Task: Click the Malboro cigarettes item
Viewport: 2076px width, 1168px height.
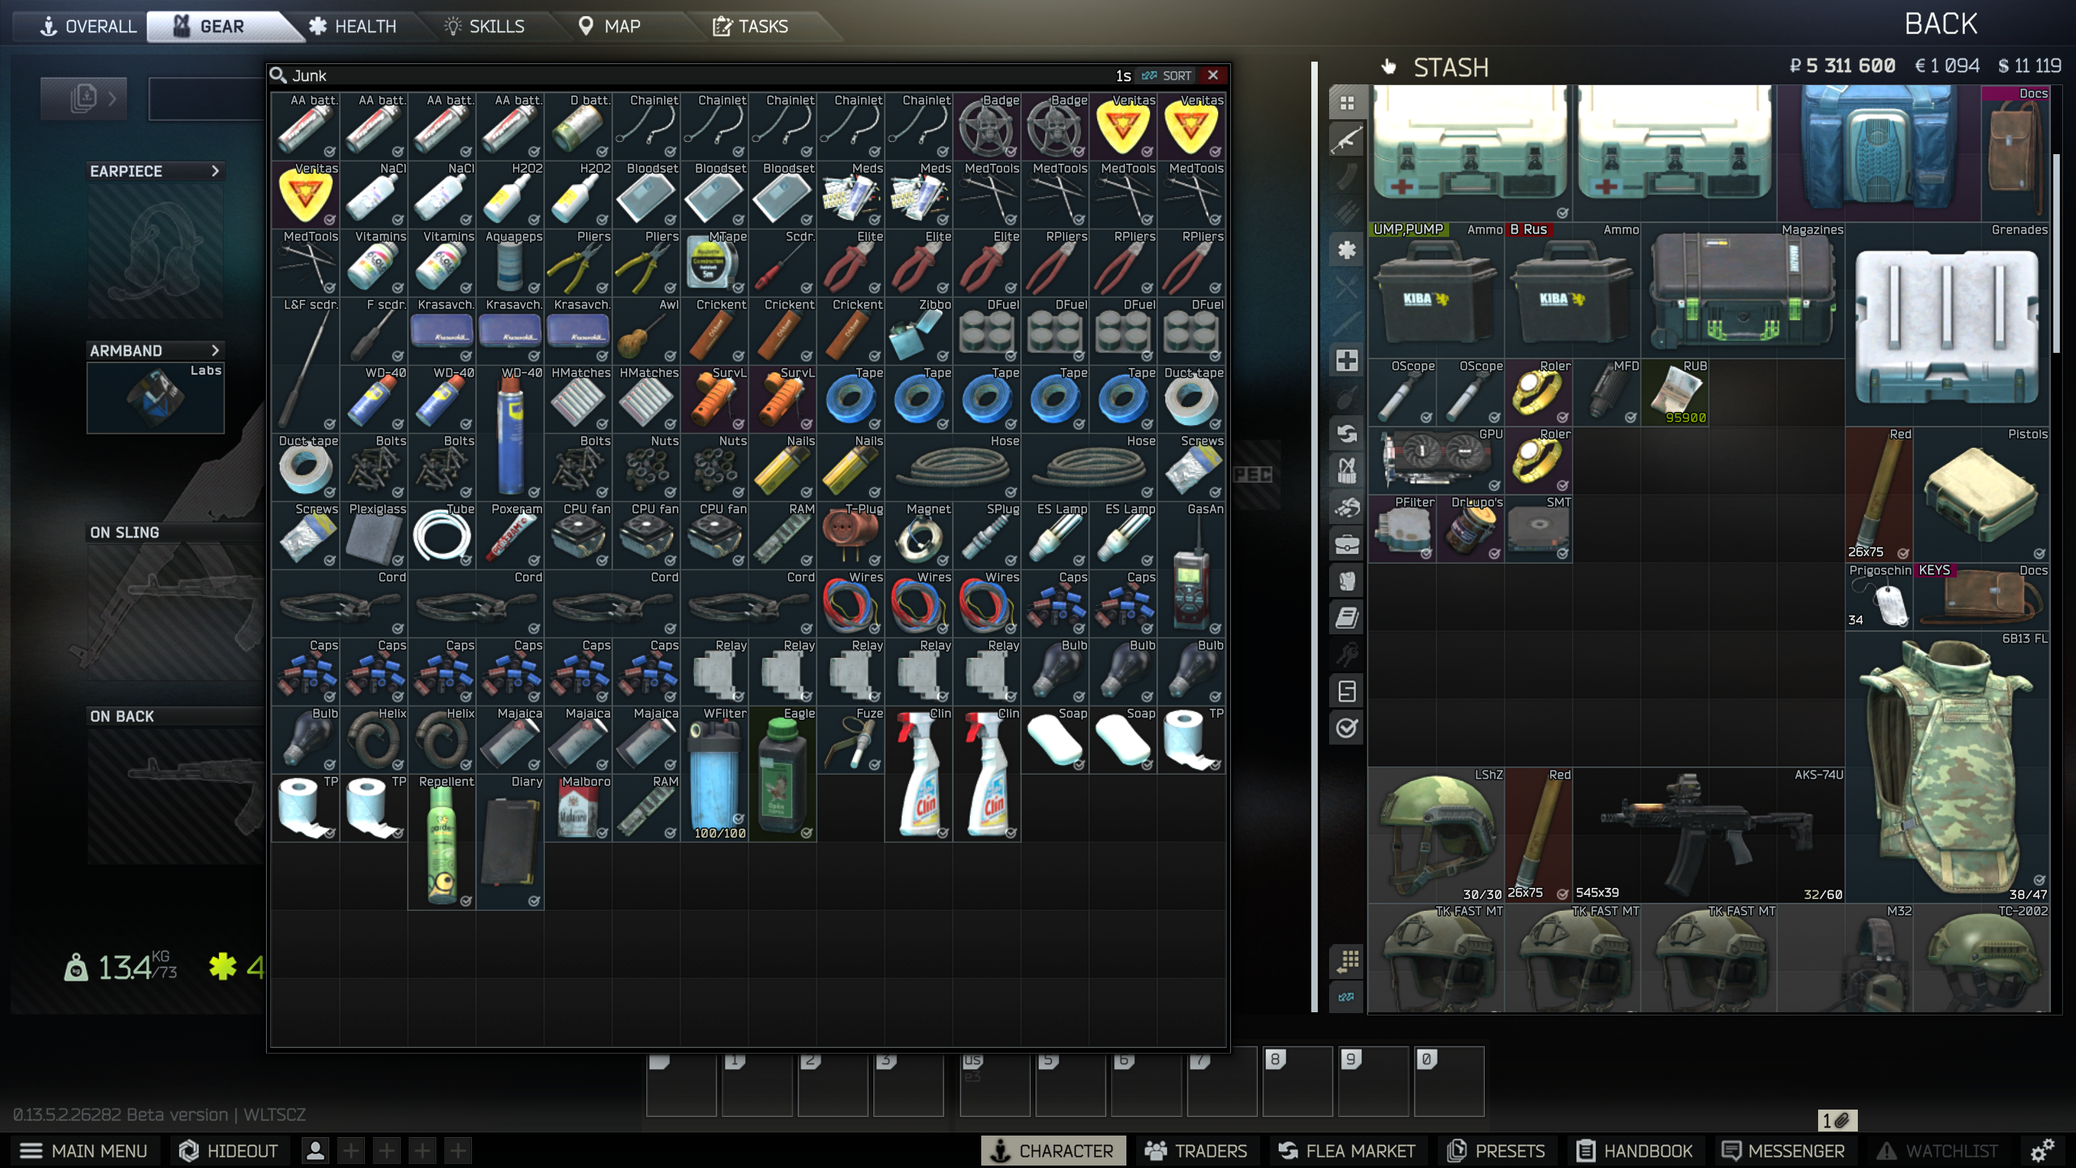Action: [578, 808]
